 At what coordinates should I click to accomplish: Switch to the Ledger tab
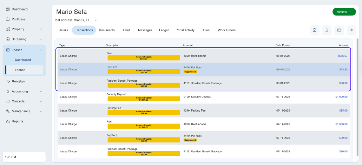(164, 30)
